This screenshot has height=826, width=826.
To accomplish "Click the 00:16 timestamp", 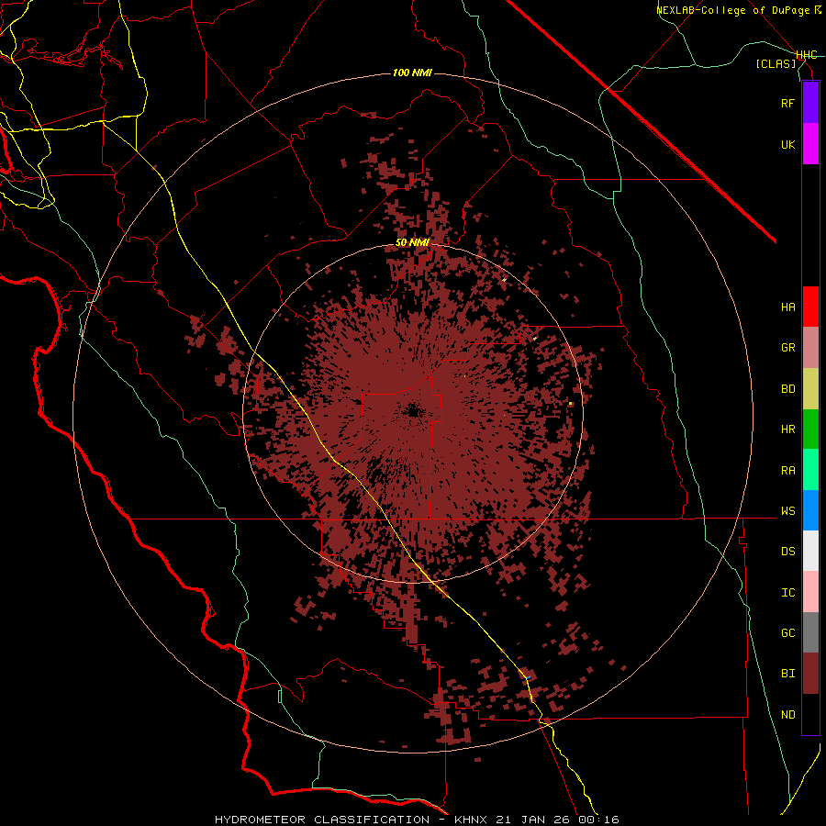I will 600,820.
